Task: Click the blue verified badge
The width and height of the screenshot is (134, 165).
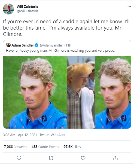Action: pyautogui.click(x=36, y=45)
